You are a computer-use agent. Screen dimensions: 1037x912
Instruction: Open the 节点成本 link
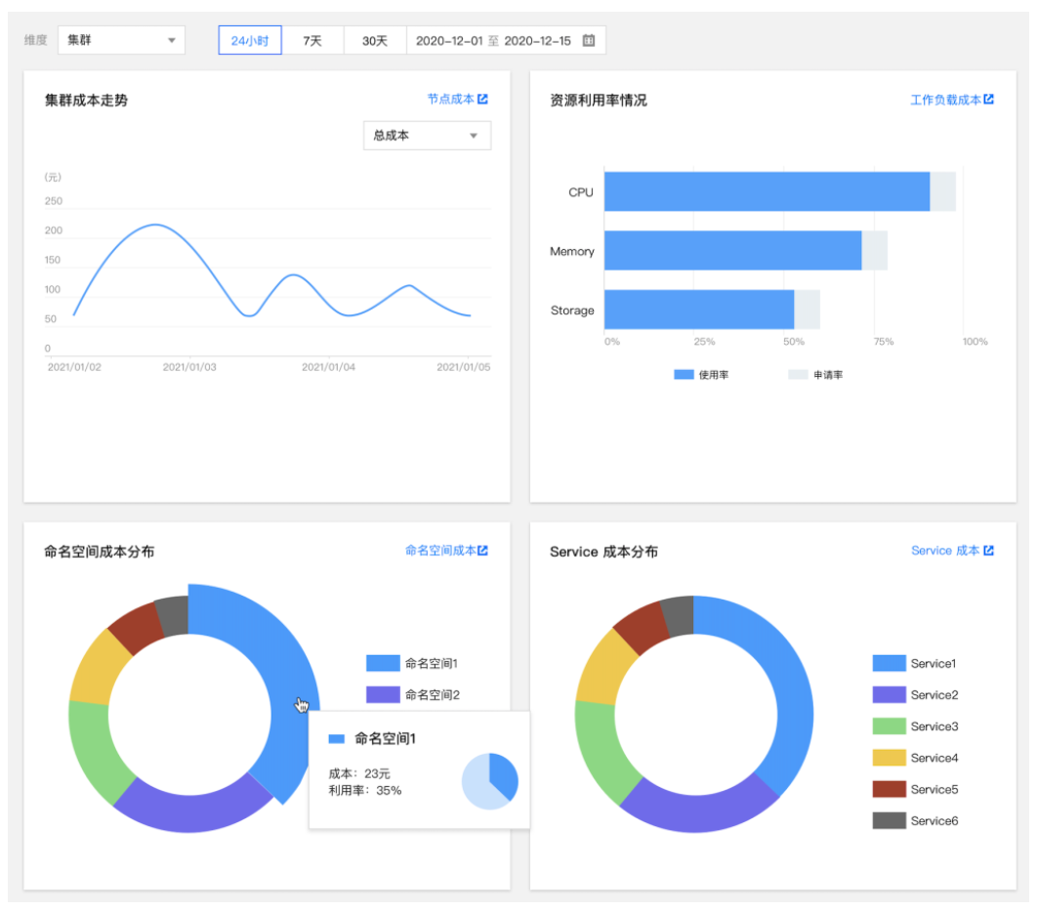pyautogui.click(x=450, y=100)
